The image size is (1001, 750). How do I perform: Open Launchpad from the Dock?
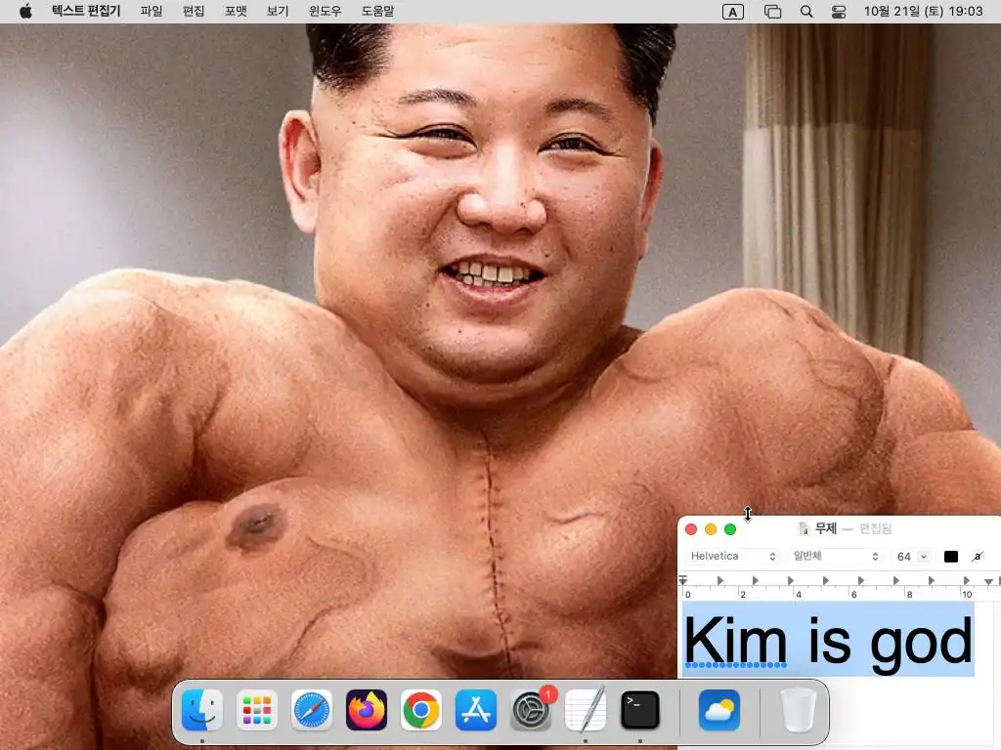click(x=257, y=710)
